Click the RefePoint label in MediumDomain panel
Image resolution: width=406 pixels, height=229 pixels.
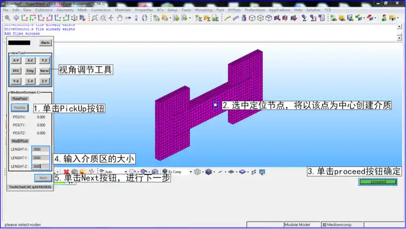[20, 99]
